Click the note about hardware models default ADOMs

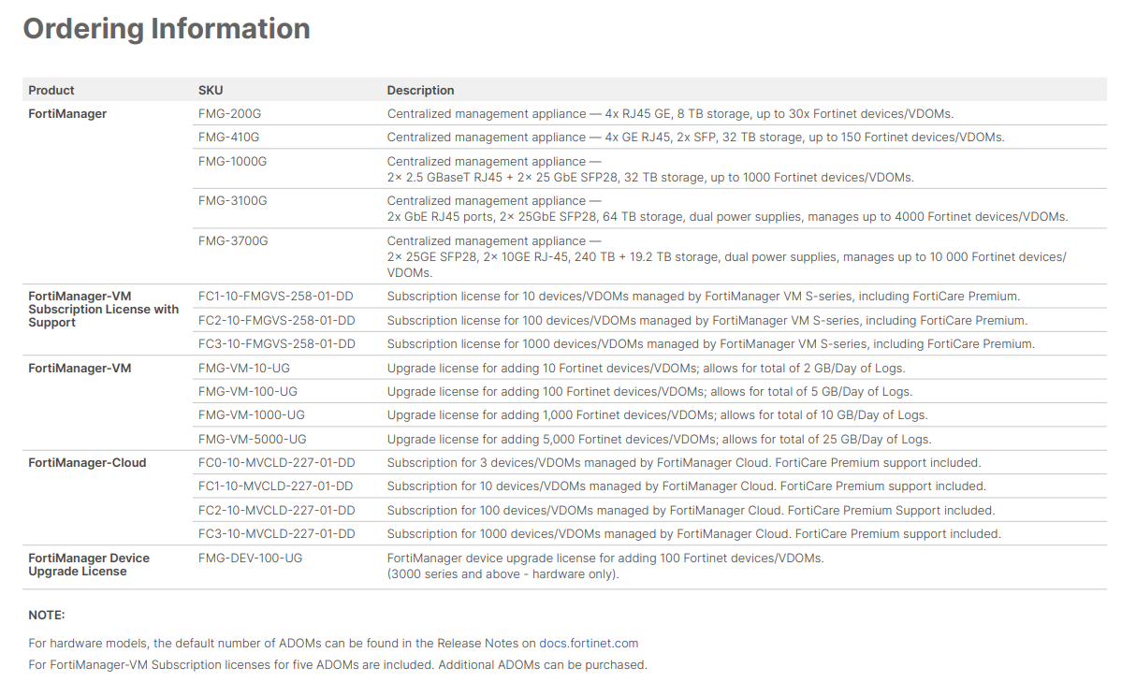[x=333, y=643]
